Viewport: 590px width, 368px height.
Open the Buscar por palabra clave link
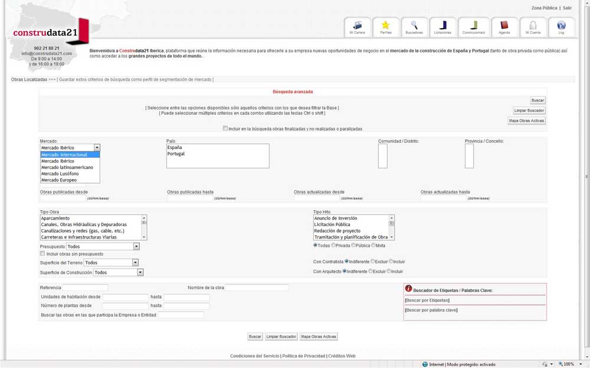[431, 310]
